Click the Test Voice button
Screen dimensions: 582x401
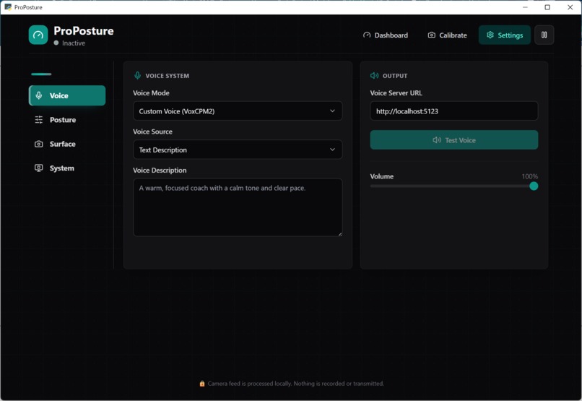click(454, 139)
